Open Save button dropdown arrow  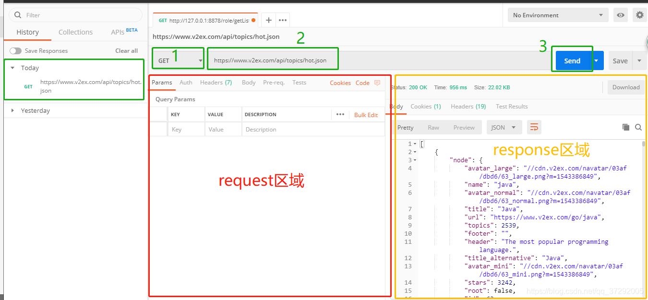click(x=639, y=61)
